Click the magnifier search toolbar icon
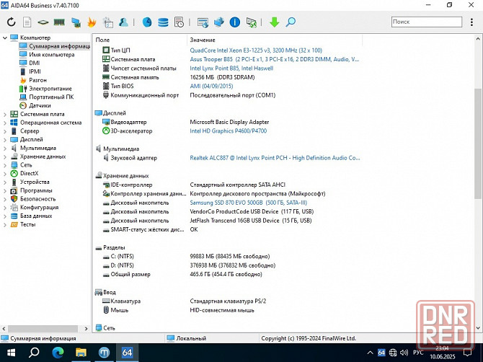The width and height of the screenshot is (483, 362). click(x=291, y=22)
